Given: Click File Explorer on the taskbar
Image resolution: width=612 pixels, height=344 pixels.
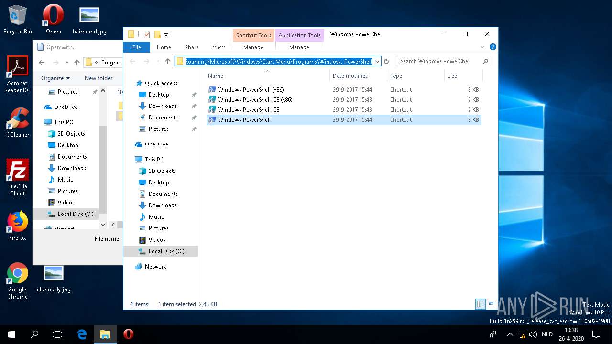Looking at the screenshot, I should [x=105, y=334].
